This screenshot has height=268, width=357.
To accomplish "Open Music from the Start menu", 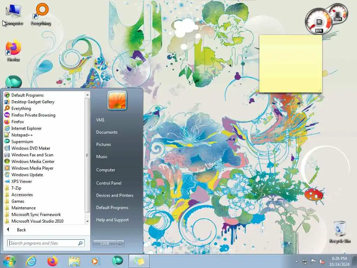I will pyautogui.click(x=102, y=157).
